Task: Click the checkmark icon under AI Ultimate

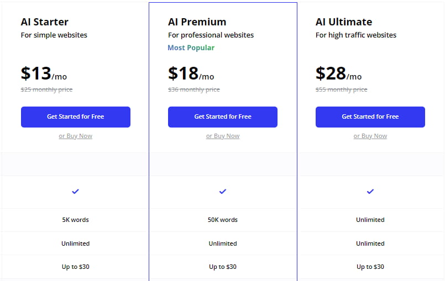Action: (370, 191)
